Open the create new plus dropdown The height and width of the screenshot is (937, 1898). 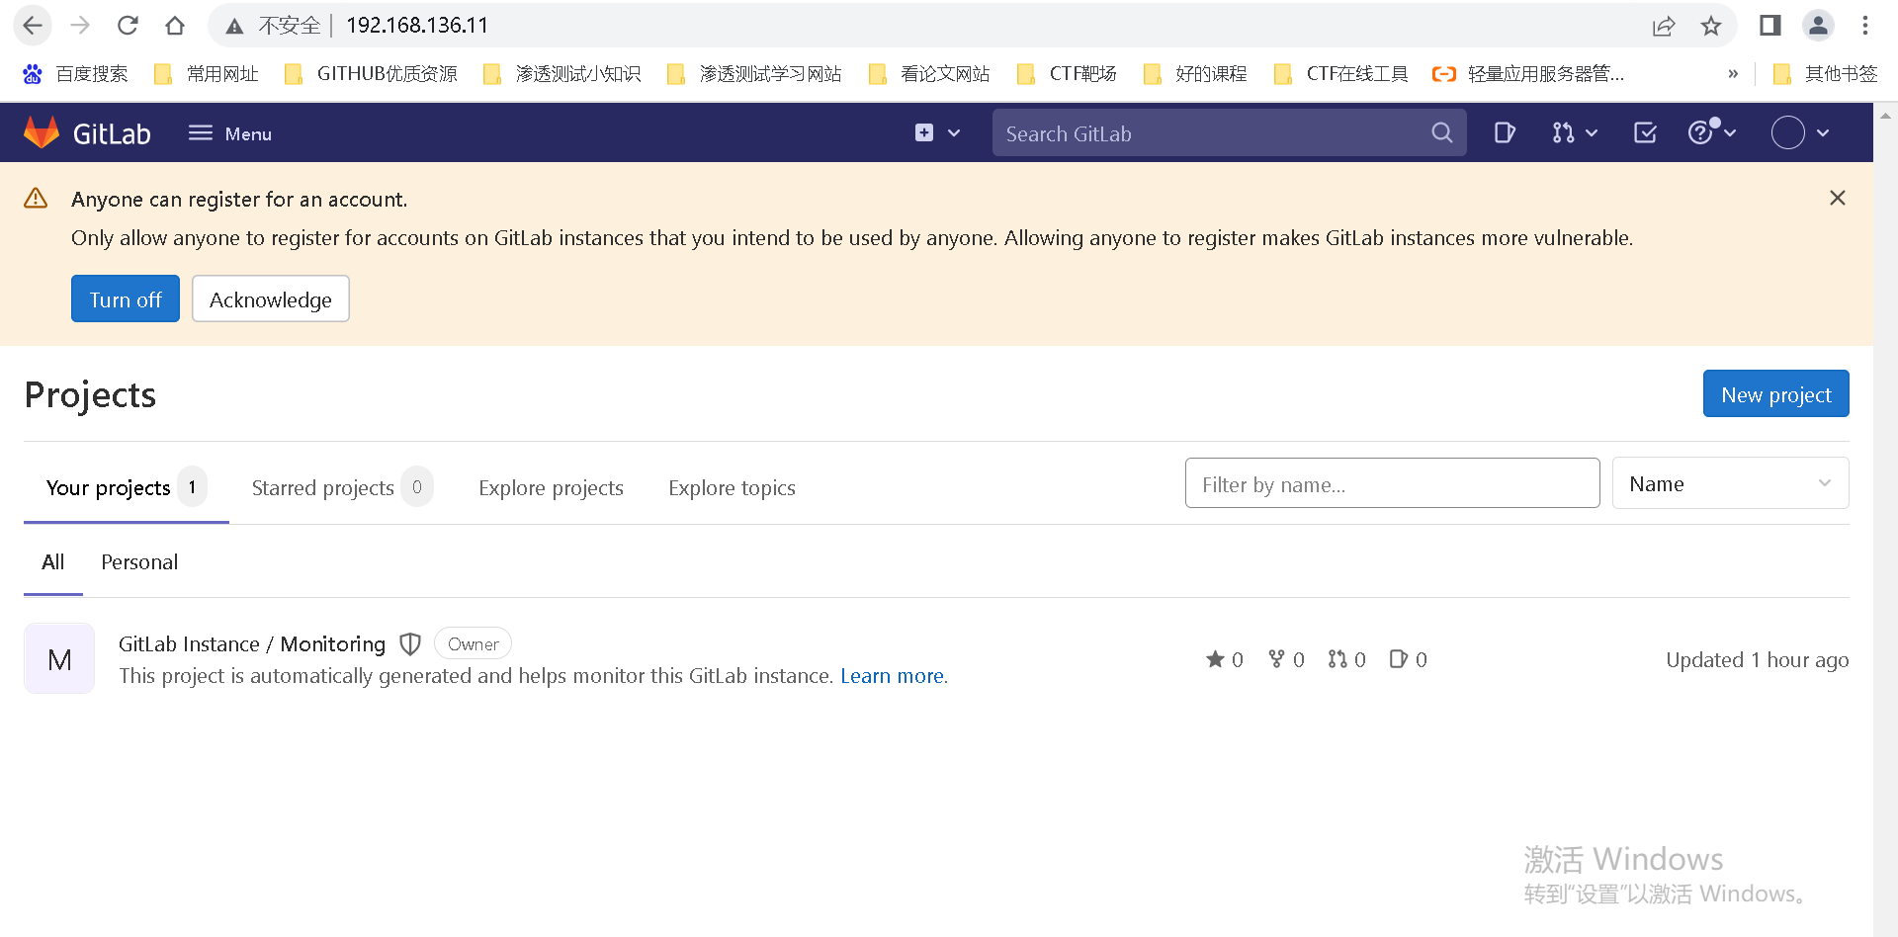937,132
